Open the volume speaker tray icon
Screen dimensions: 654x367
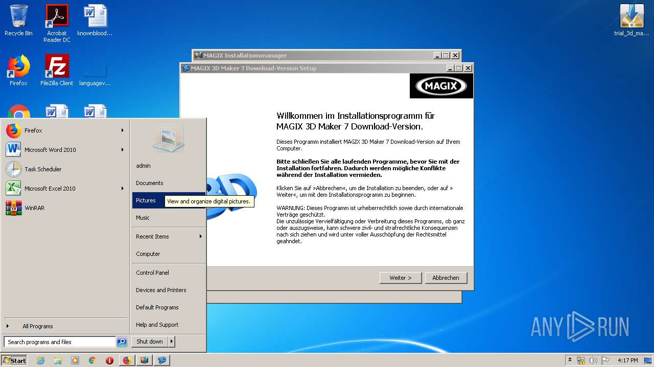click(x=593, y=360)
